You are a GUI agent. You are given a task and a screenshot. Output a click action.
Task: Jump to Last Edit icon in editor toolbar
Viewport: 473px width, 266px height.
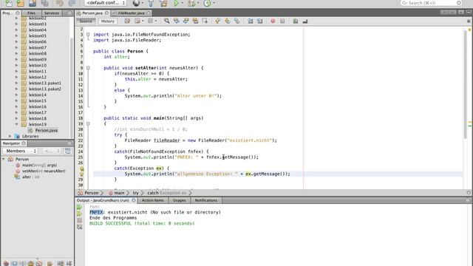127,21
